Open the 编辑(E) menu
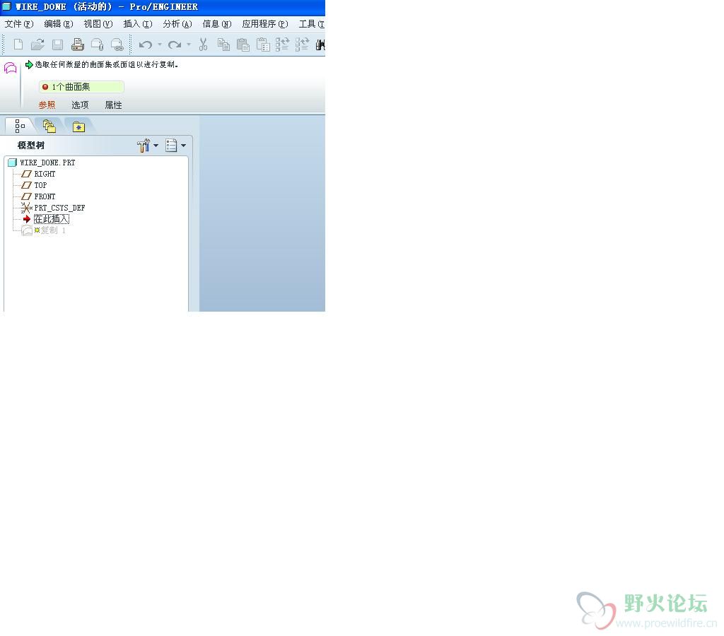 (x=59, y=24)
